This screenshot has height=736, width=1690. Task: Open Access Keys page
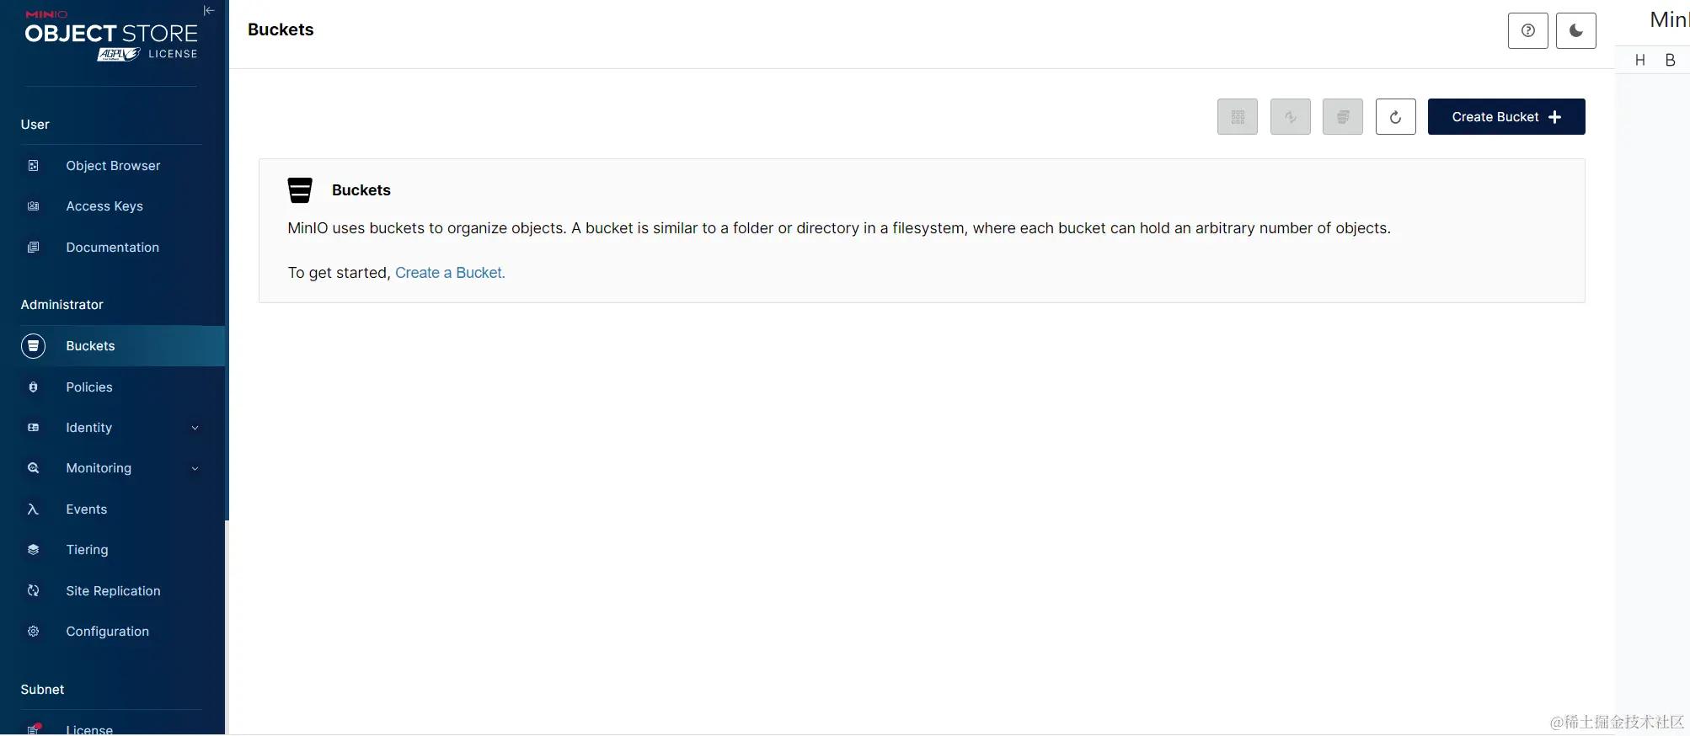104,206
